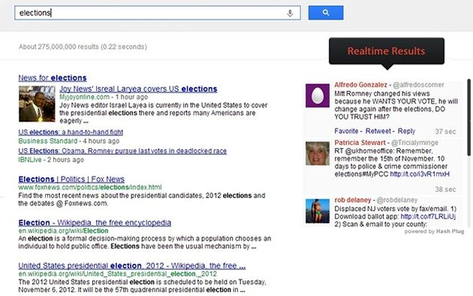Open the News for elections link
The image size is (473, 296).
[x=53, y=78]
